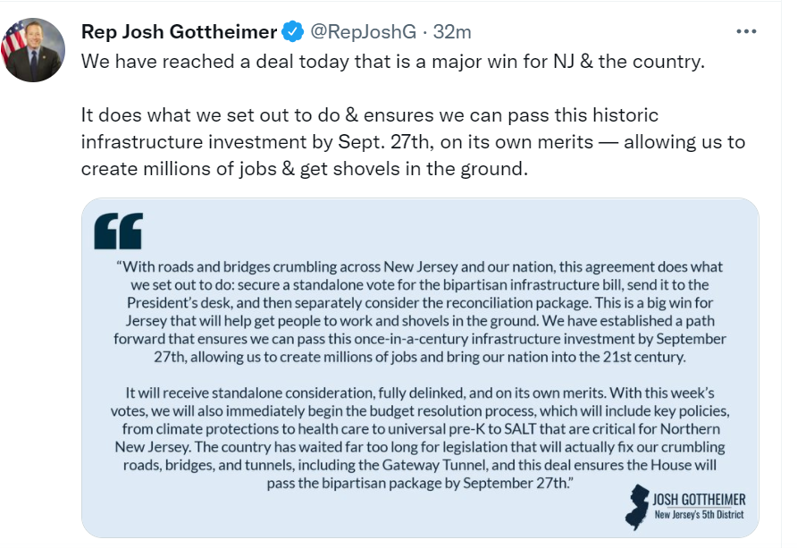Image resolution: width=797 pixels, height=548 pixels.
Task: Click the large quotation mark icon
Action: pos(118,231)
